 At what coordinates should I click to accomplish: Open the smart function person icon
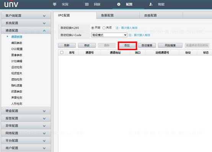click(x=151, y=4)
